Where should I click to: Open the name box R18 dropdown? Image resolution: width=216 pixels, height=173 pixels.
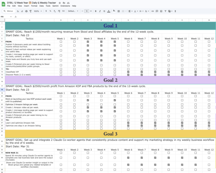click(11, 17)
